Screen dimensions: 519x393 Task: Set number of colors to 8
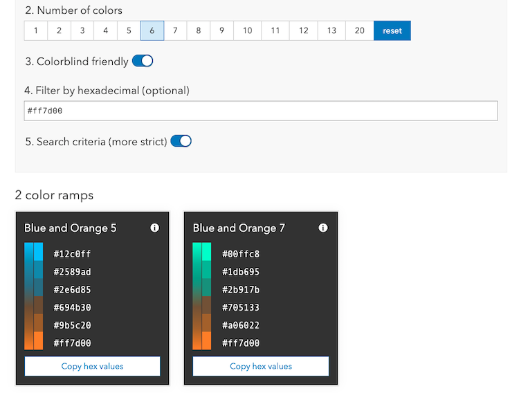pos(199,30)
